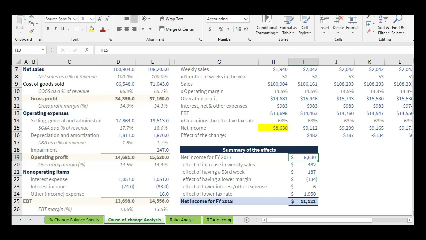Click the Decrease Font Size icon
Screen dimensions: 426x240
click(107, 19)
